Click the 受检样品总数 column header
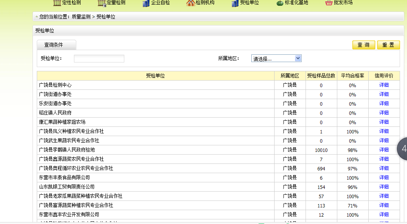This screenshot has height=224, width=407. [x=321, y=76]
